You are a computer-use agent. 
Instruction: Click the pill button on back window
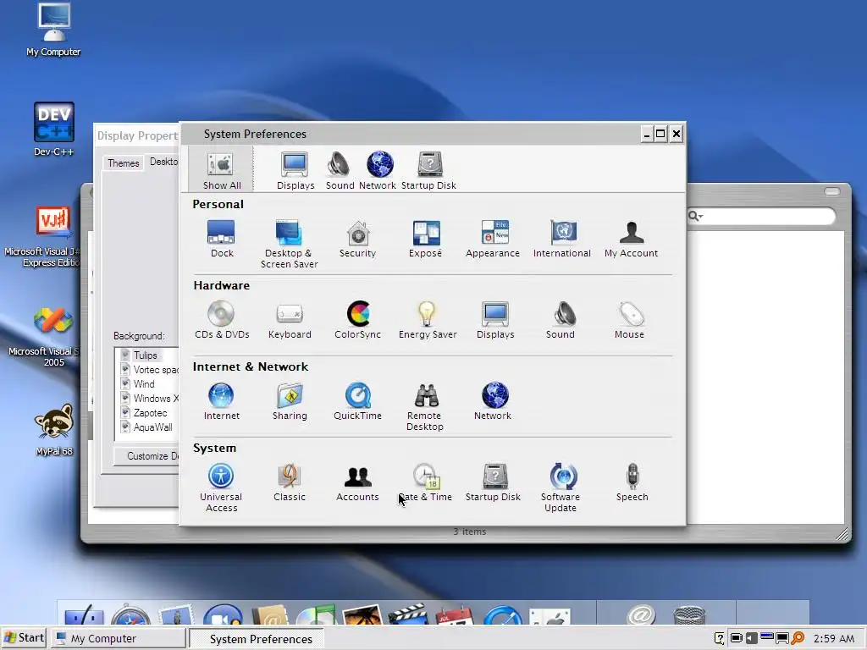tap(832, 192)
